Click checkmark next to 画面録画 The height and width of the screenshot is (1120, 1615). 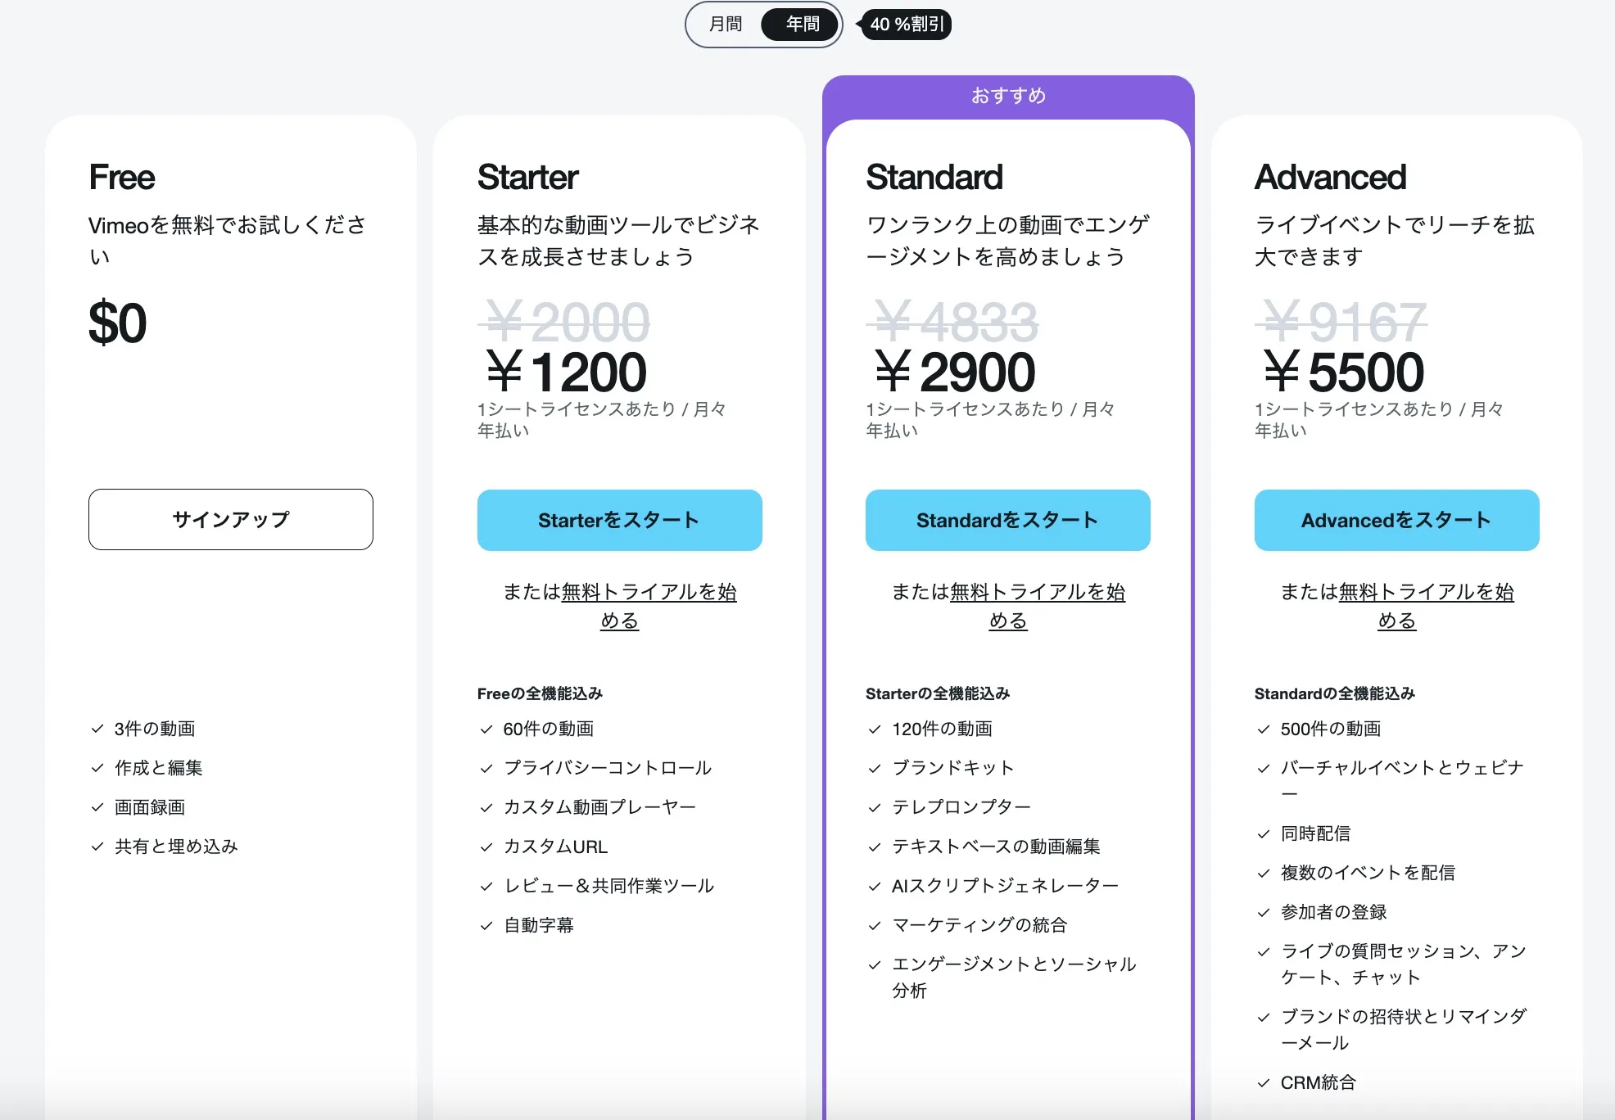click(97, 807)
